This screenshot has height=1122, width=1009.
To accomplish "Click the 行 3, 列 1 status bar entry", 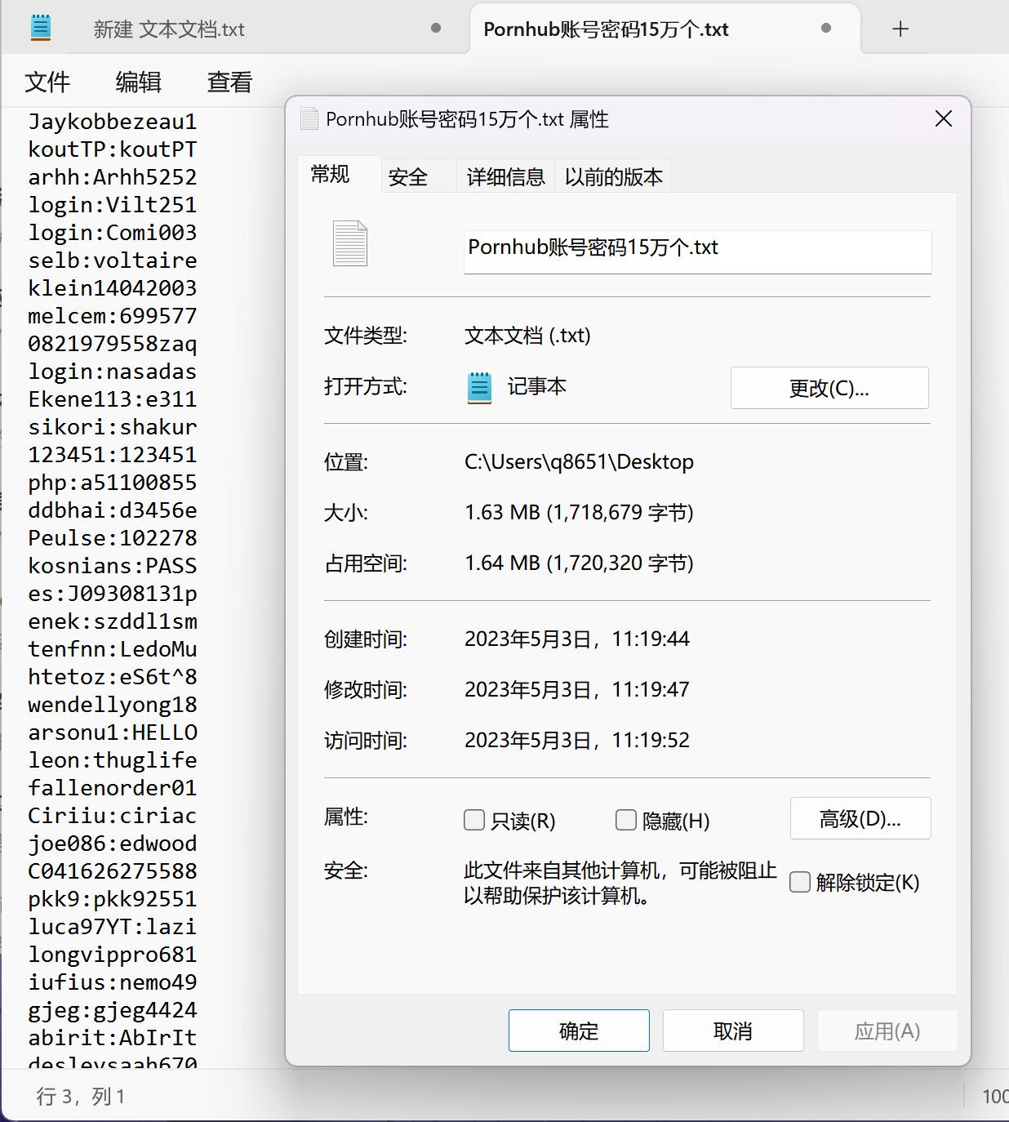I will 81,1096.
